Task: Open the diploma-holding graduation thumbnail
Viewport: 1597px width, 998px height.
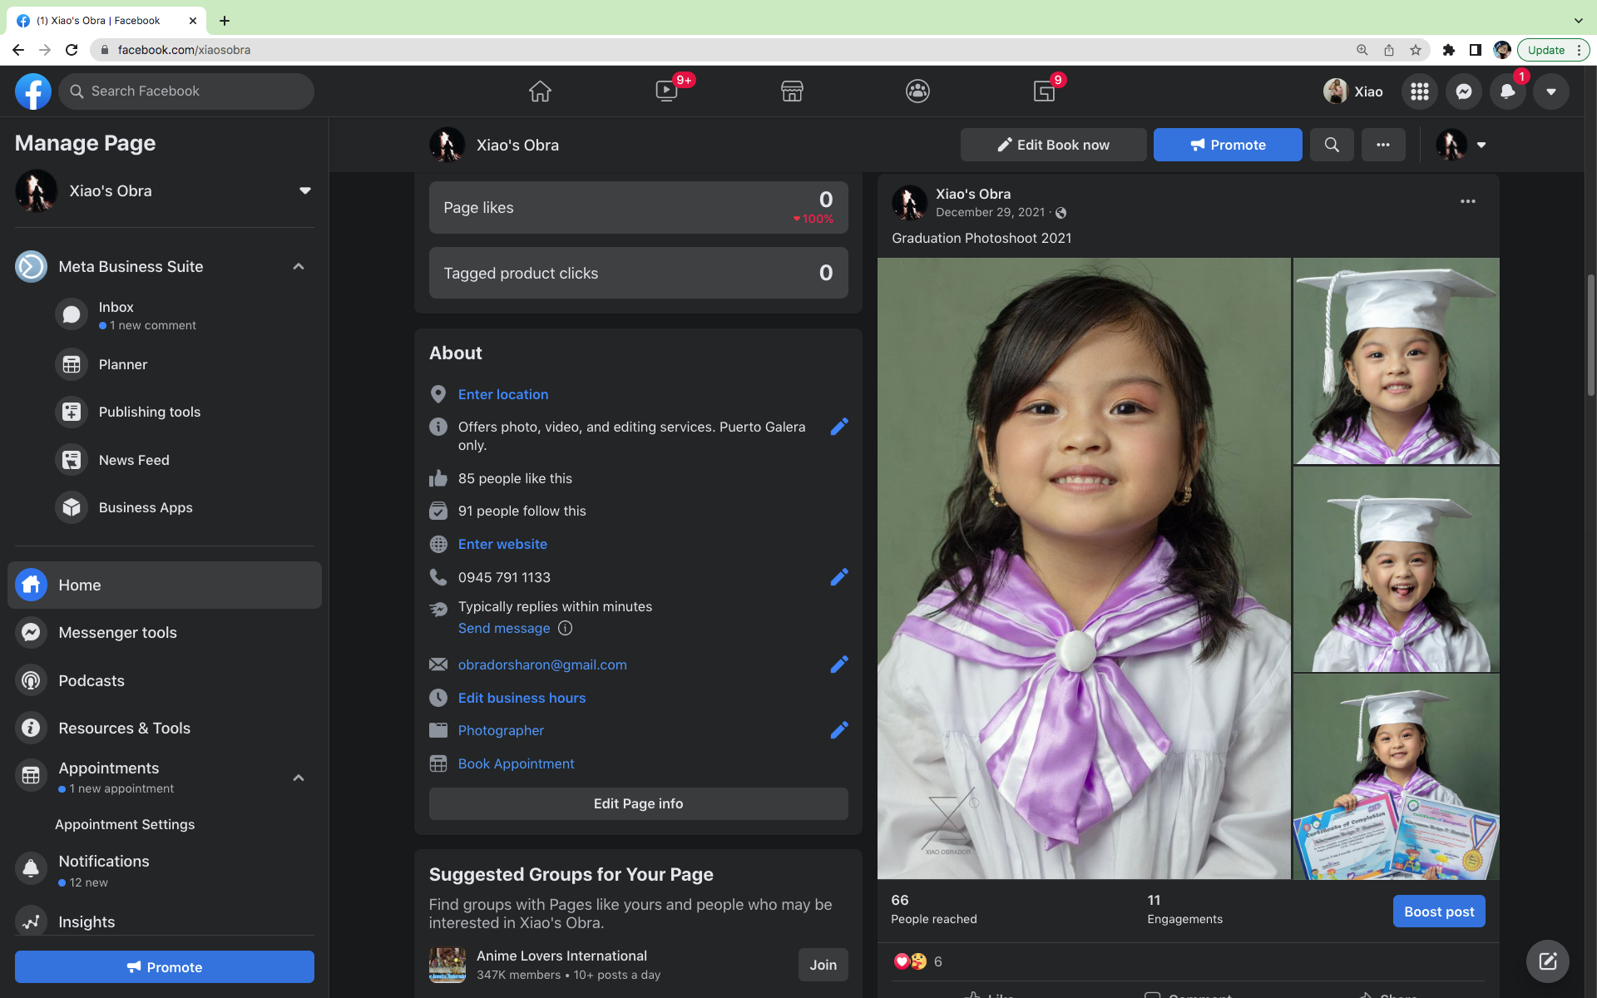Action: coord(1397,777)
